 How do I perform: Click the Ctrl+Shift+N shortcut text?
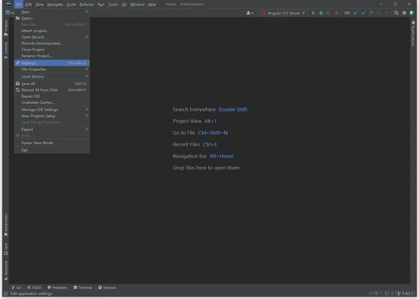pyautogui.click(x=213, y=133)
